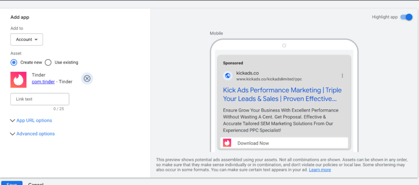The height and width of the screenshot is (185, 419).
Task: Click the Mobile preview label
Action: pos(216,34)
